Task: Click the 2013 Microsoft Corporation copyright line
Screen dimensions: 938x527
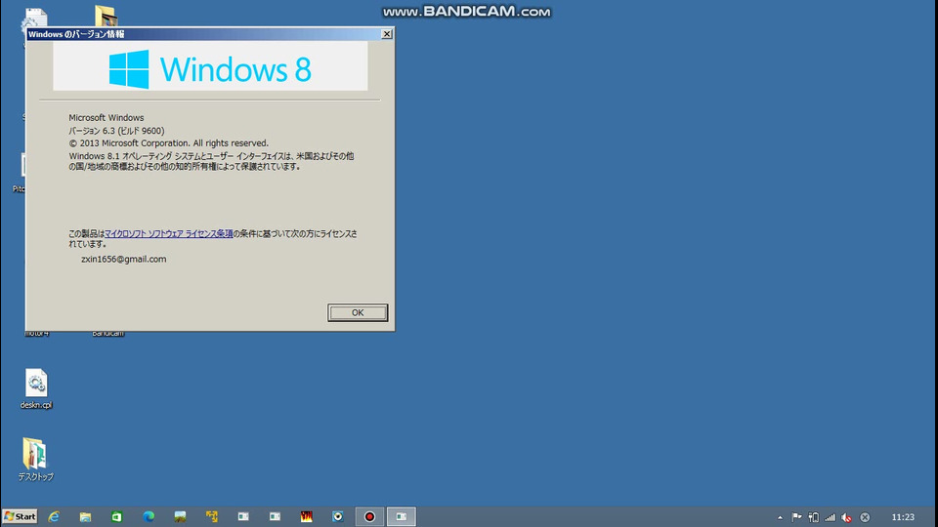Action: click(x=169, y=143)
